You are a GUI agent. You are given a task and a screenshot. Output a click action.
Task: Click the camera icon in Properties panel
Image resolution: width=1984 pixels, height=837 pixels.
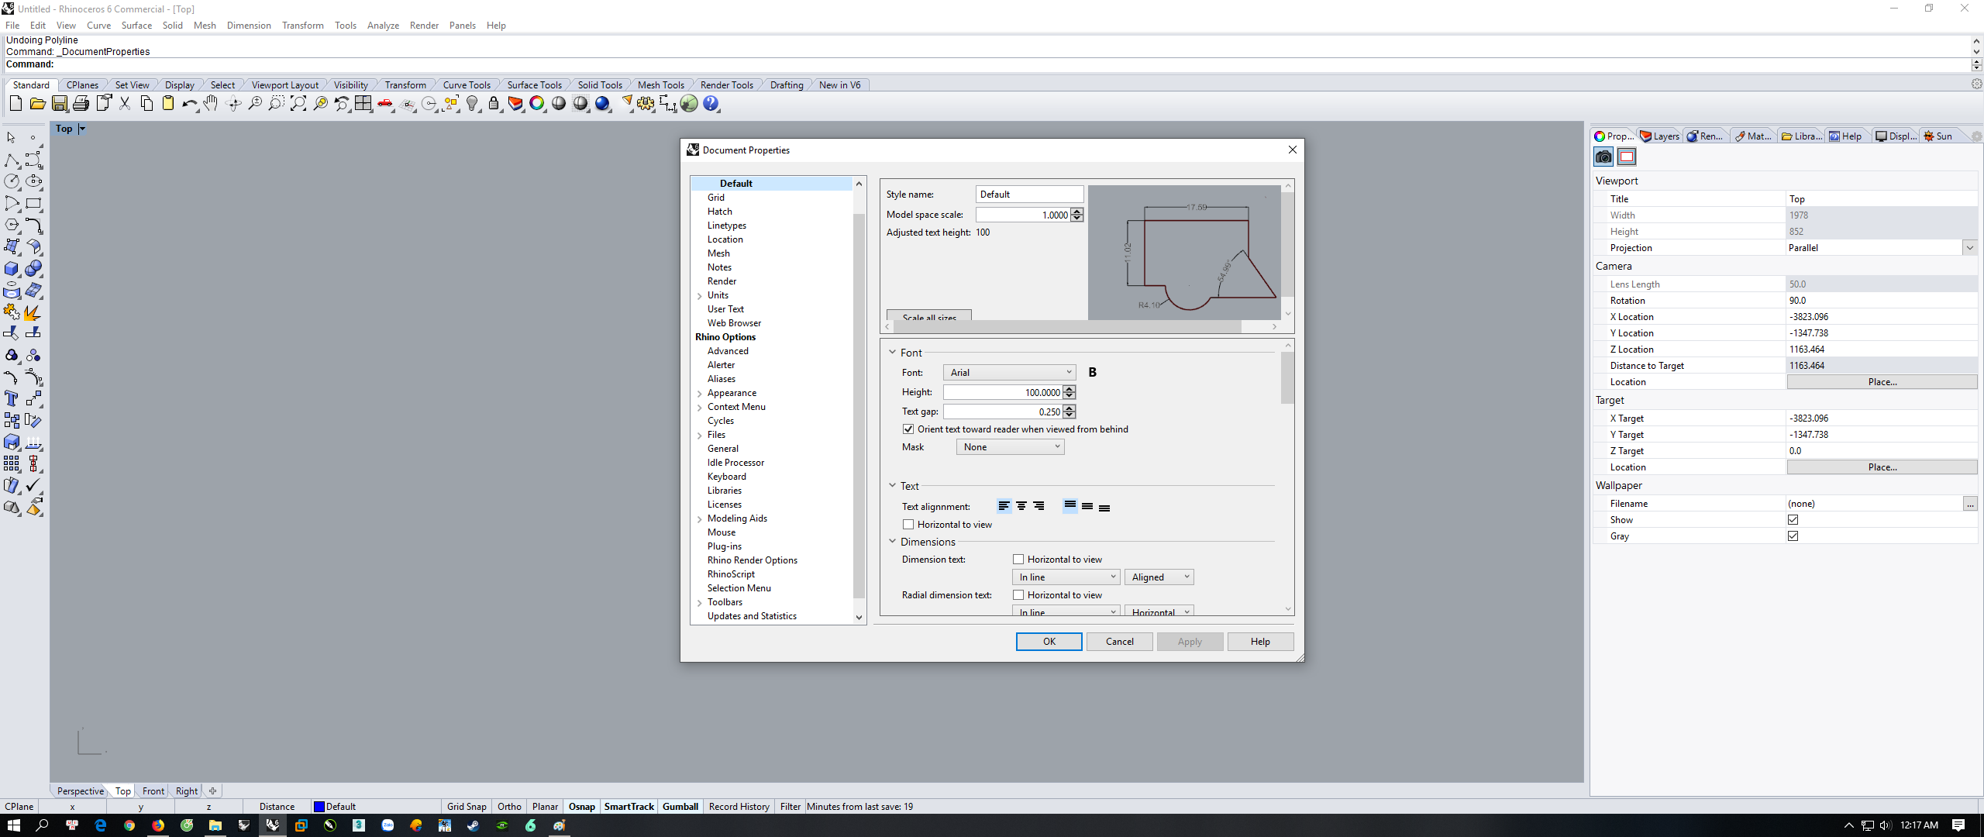[1603, 157]
